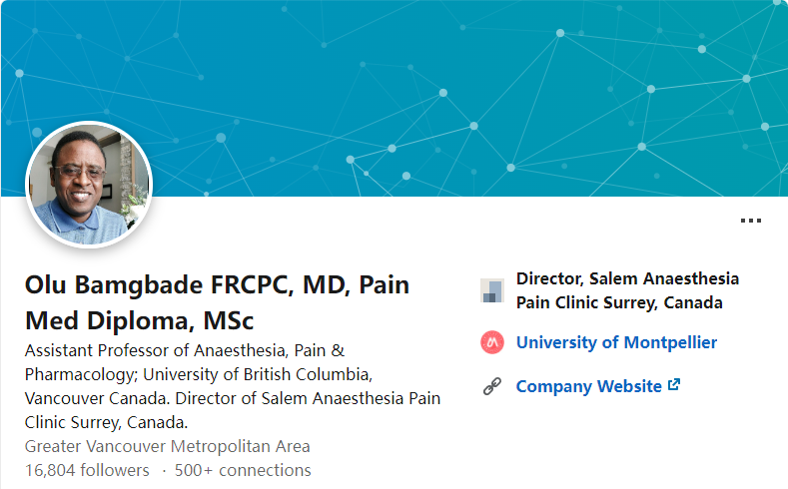Click the blue network banner image

coord(394,98)
